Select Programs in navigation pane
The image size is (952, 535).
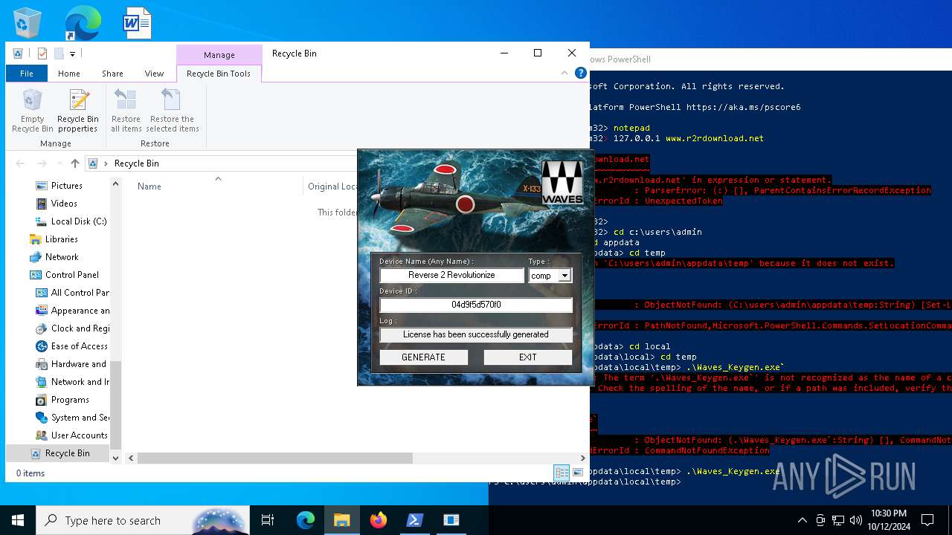tap(70, 400)
